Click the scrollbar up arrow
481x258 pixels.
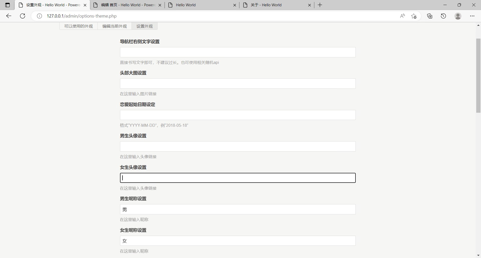(x=478, y=25)
